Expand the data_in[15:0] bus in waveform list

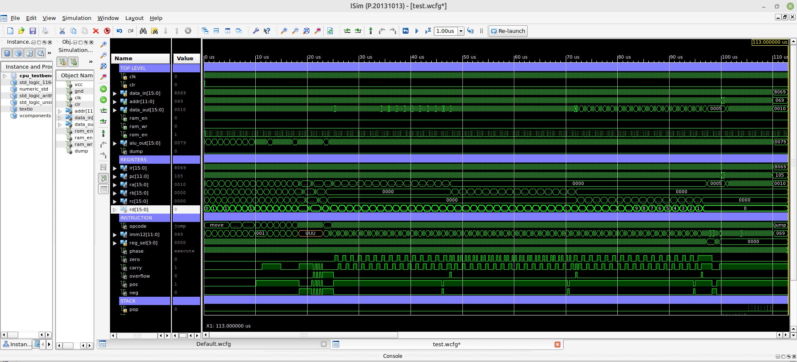point(115,94)
